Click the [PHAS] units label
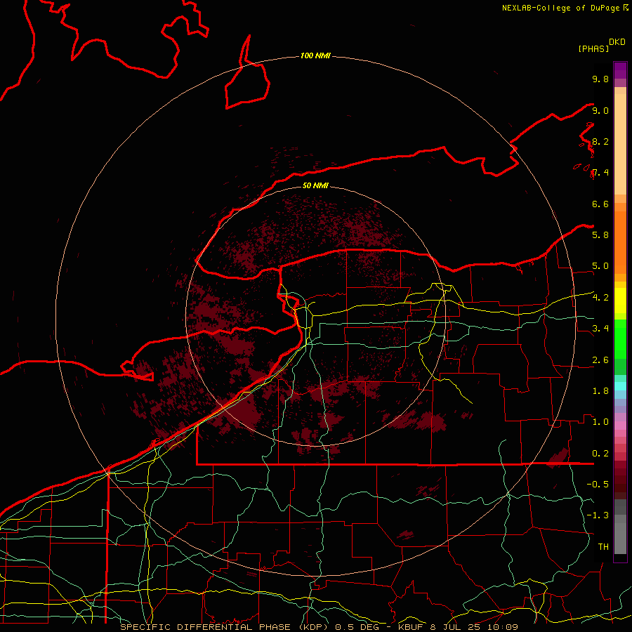The image size is (632, 632). pos(593,49)
